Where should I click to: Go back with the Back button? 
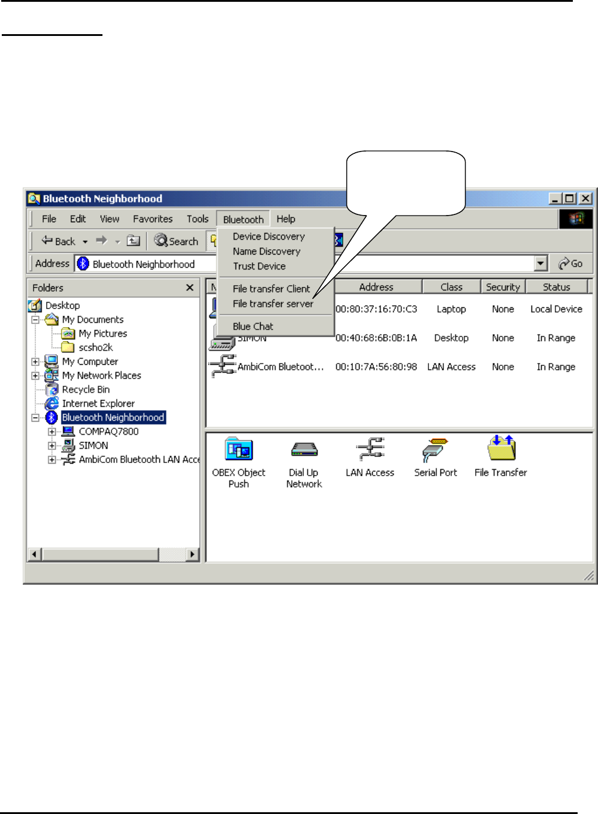coord(59,241)
